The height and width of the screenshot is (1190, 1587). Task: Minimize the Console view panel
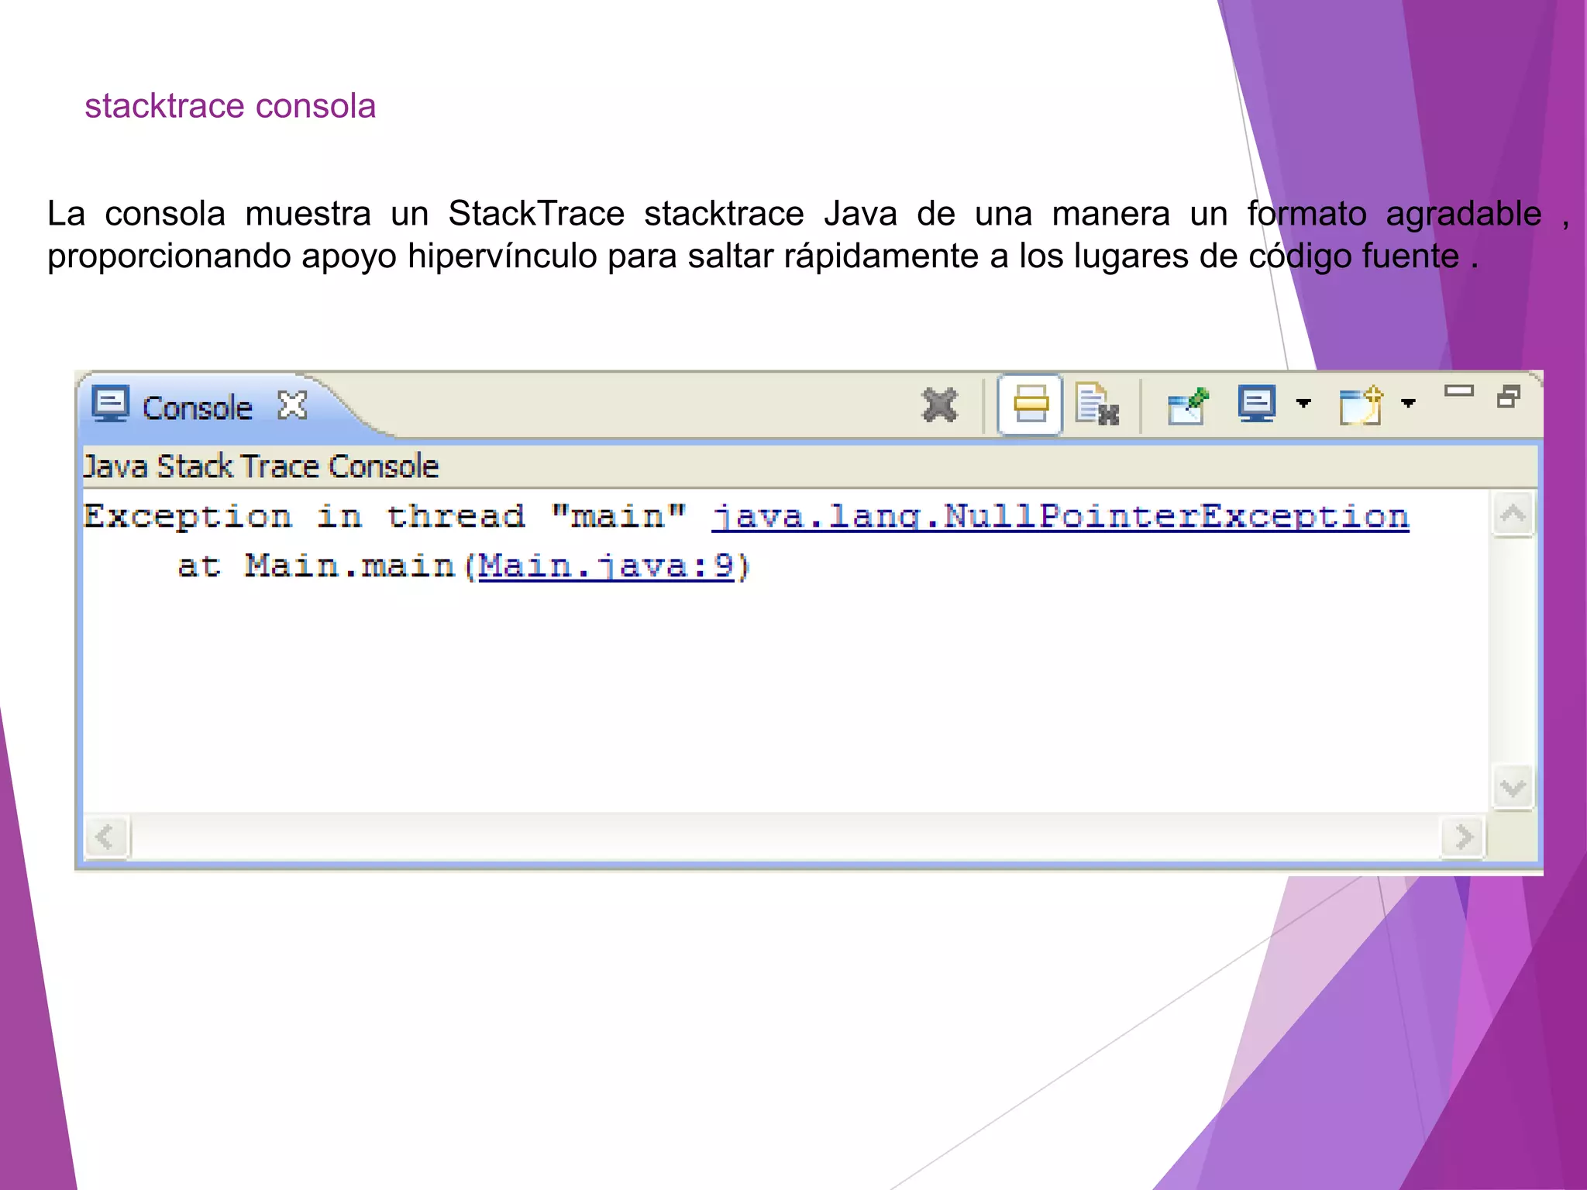coord(1459,391)
